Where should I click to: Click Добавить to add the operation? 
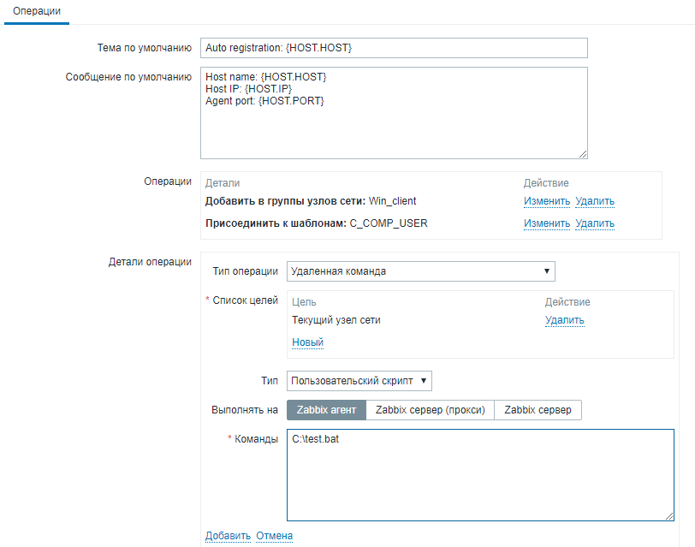click(227, 536)
